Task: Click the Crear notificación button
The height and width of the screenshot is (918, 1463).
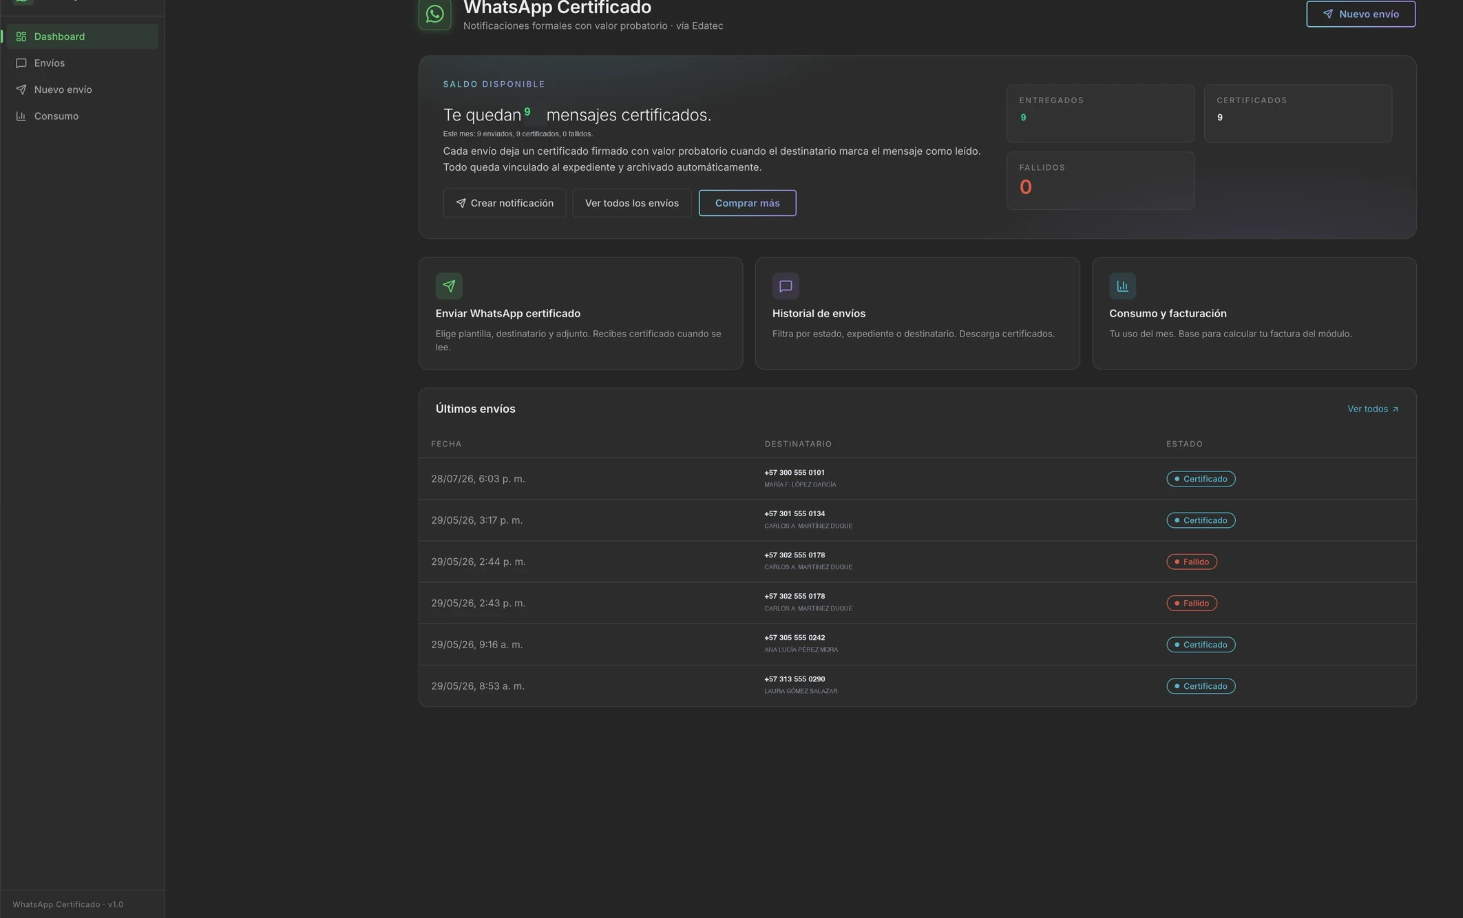Action: click(505, 203)
